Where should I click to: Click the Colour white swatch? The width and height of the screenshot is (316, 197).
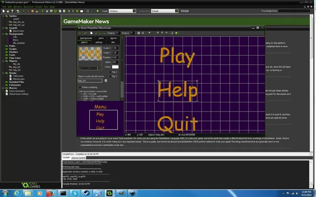pos(115,67)
